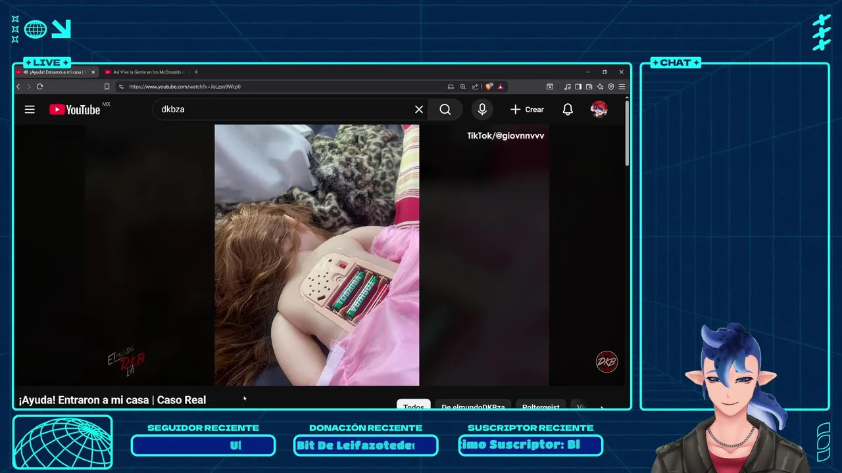Screen dimensions: 842x473
Task: Click the video title ¡Ayuda! Entraron a mi casa
Action: (112, 400)
